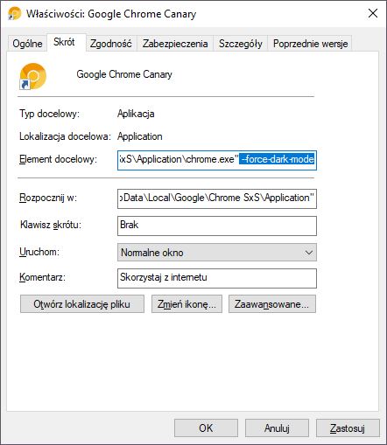Click the Lokalizacja docelowa label
The width and height of the screenshot is (387, 445).
[65, 136]
